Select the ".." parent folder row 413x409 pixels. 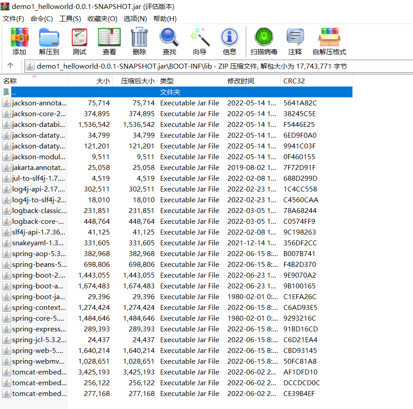pyautogui.click(x=90, y=92)
